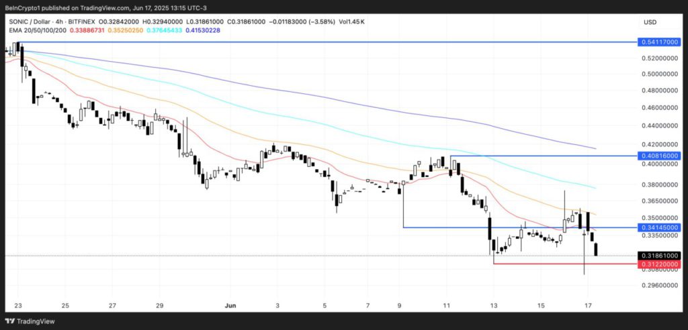This screenshot has height=330, width=688.
Task: Click the date label 7 on time axis
Action: coord(368,305)
